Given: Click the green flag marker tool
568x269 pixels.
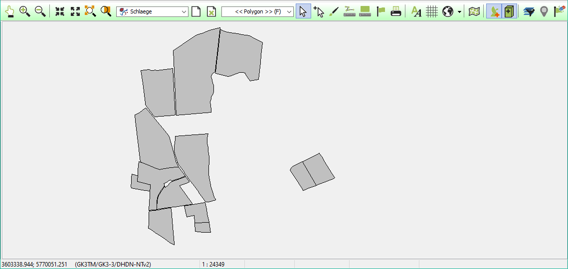Looking at the screenshot, I should click(x=381, y=11).
